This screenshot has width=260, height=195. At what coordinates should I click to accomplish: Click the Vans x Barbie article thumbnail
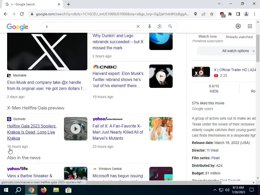click(76, 173)
